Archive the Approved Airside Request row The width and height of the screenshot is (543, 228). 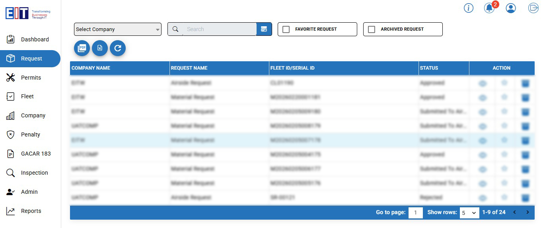[525, 83]
